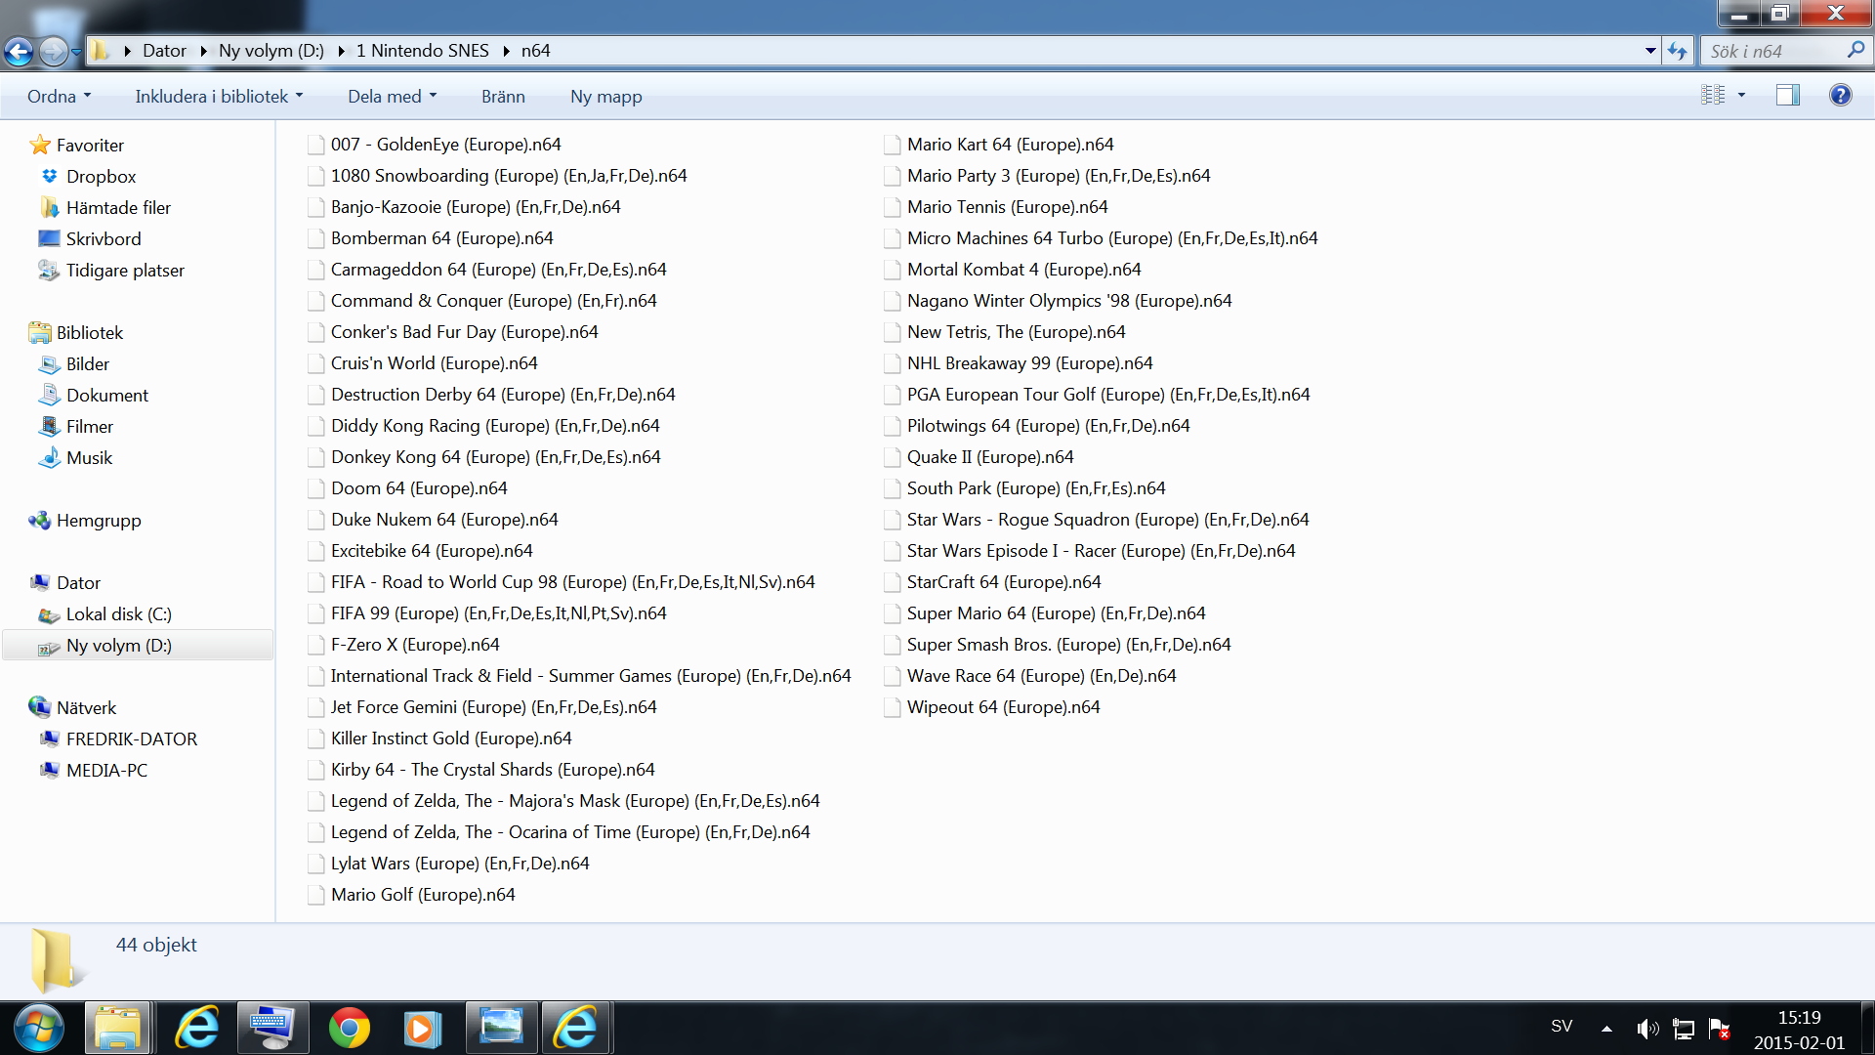The height and width of the screenshot is (1055, 1875).
Task: Open the Help question mark icon
Action: coord(1840,95)
